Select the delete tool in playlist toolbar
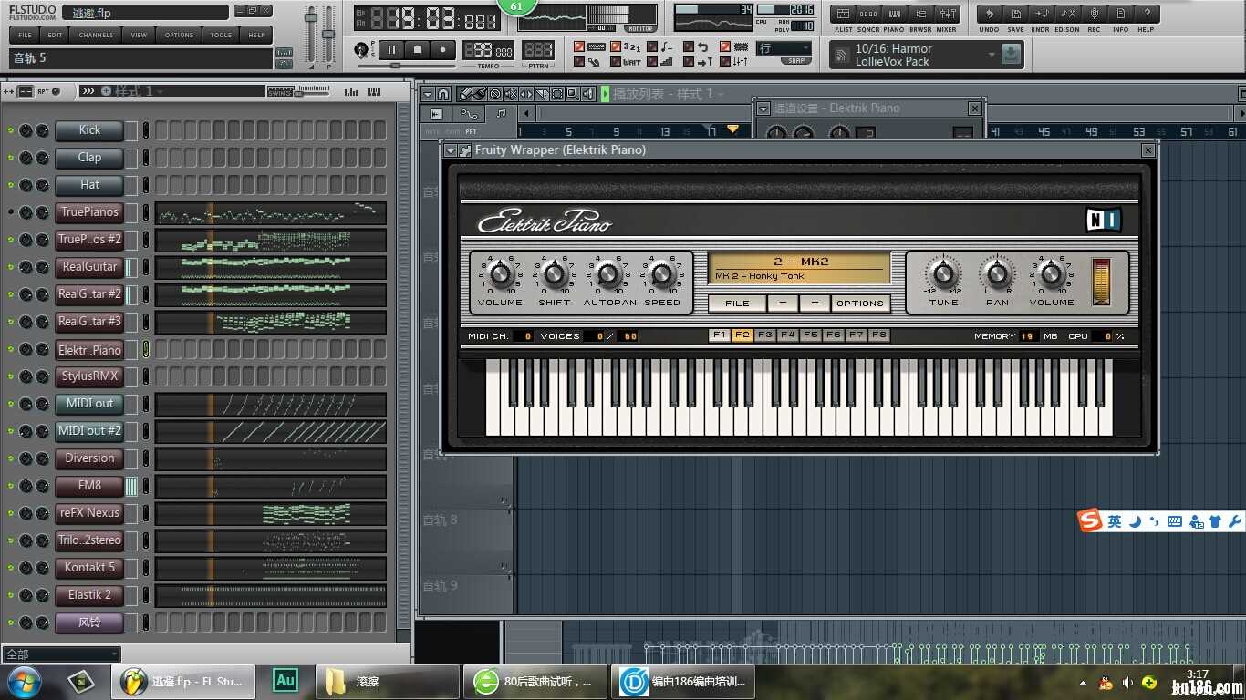Screen dimensions: 1246x700 point(495,94)
